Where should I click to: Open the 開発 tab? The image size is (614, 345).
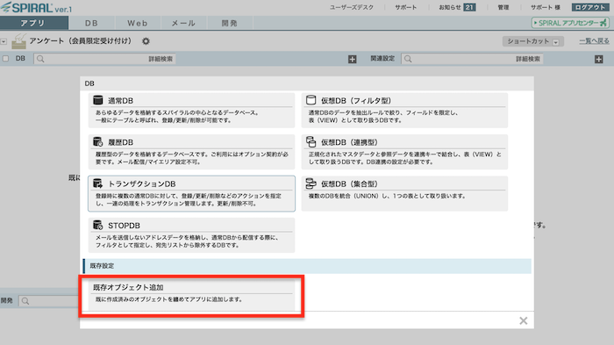click(230, 23)
